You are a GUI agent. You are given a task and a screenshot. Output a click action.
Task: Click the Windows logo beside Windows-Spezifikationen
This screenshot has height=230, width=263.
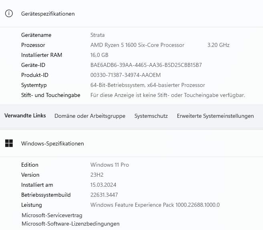tap(9, 143)
